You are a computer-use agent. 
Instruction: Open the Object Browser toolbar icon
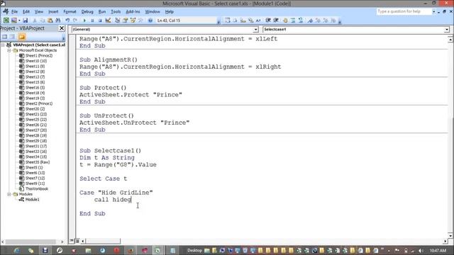coord(133,21)
